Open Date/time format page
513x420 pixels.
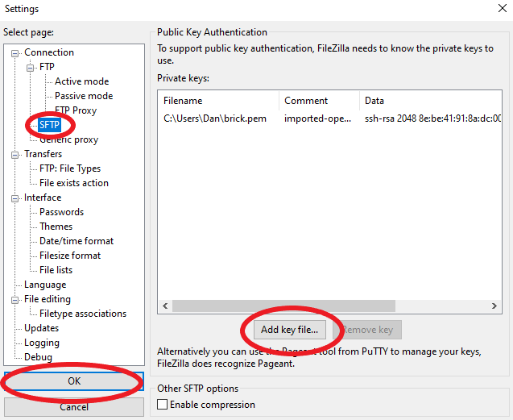(x=77, y=241)
